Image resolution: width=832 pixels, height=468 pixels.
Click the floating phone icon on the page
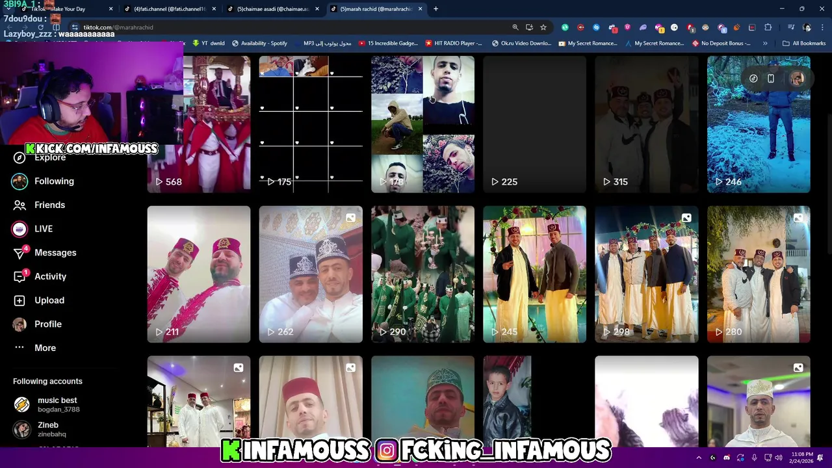click(x=770, y=79)
